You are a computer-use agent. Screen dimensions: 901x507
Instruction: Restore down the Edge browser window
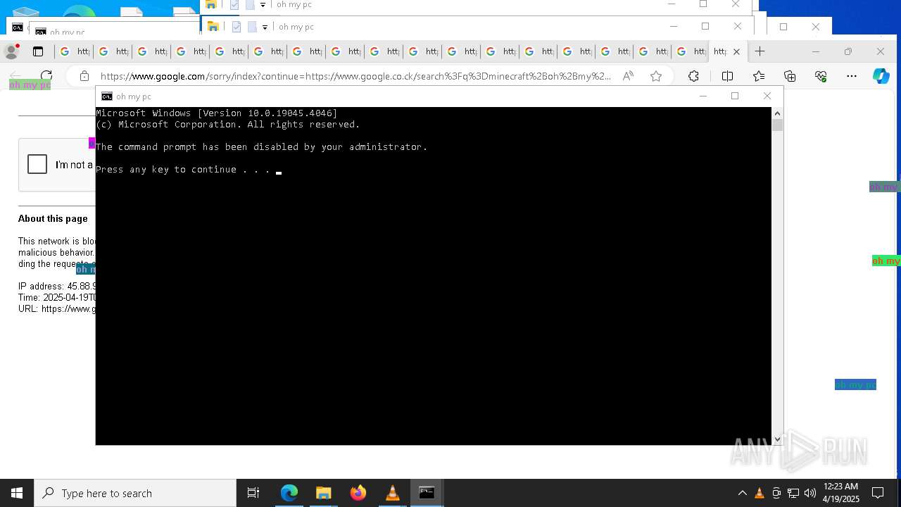click(x=848, y=51)
